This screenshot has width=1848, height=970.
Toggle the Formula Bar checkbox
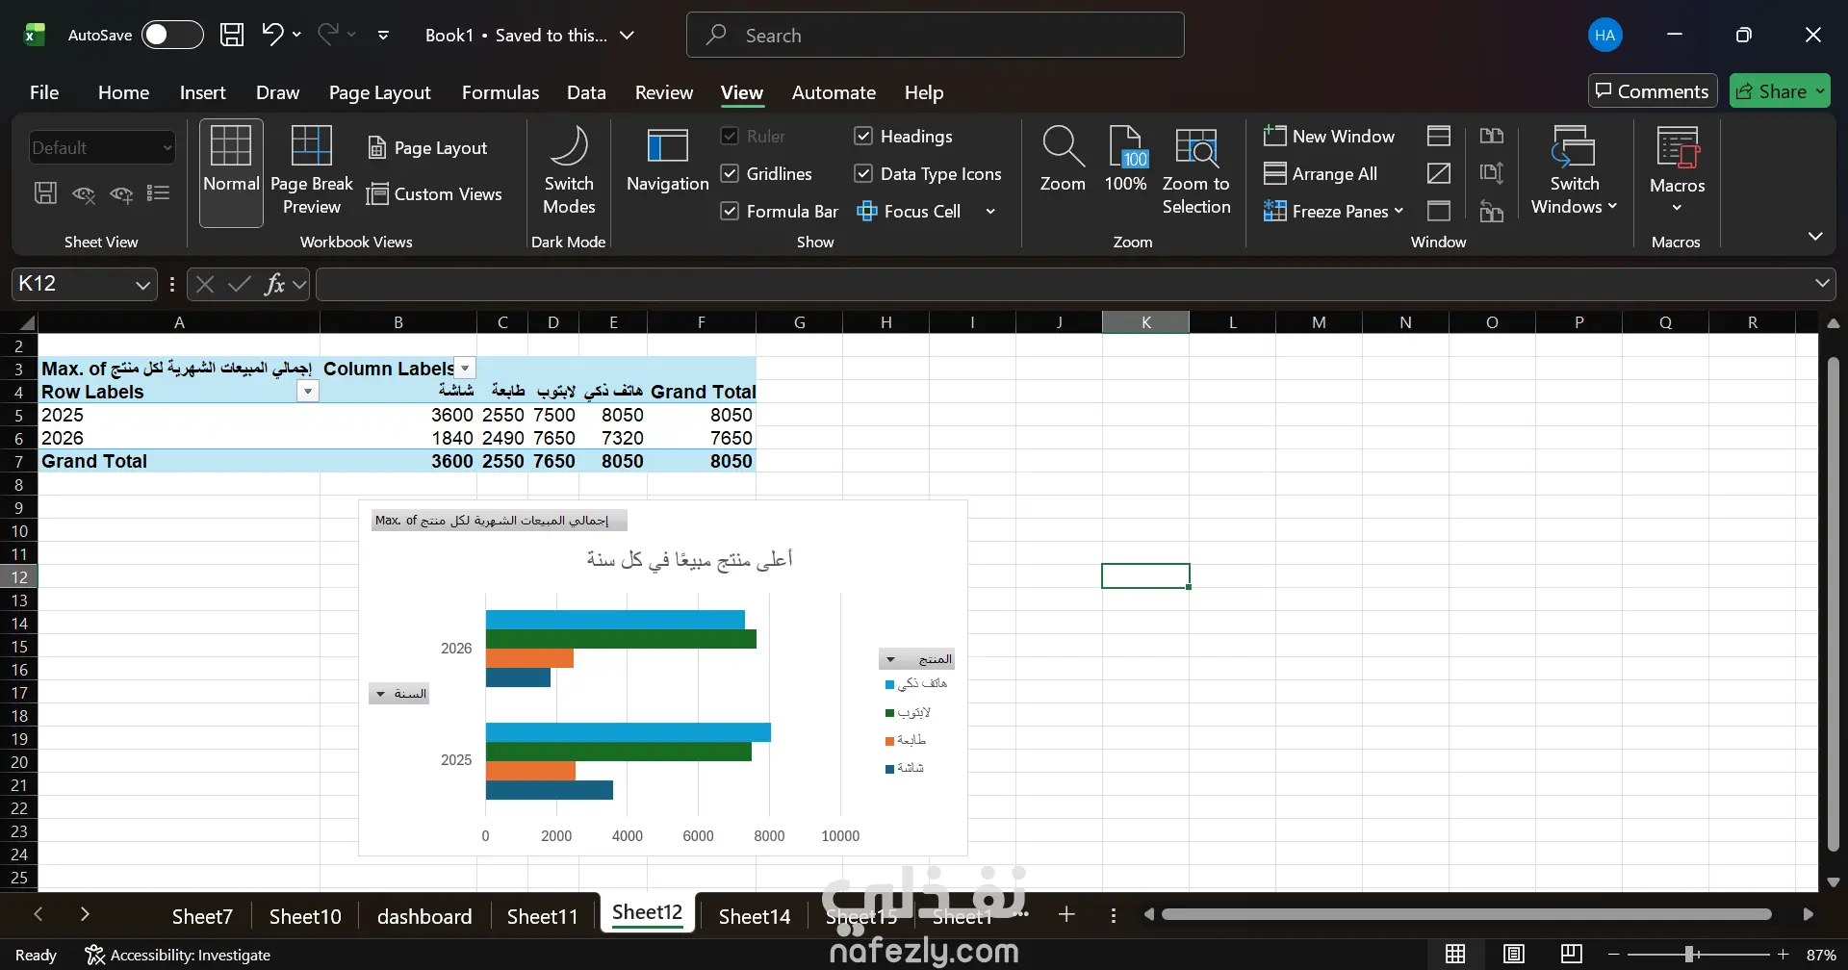tap(730, 211)
